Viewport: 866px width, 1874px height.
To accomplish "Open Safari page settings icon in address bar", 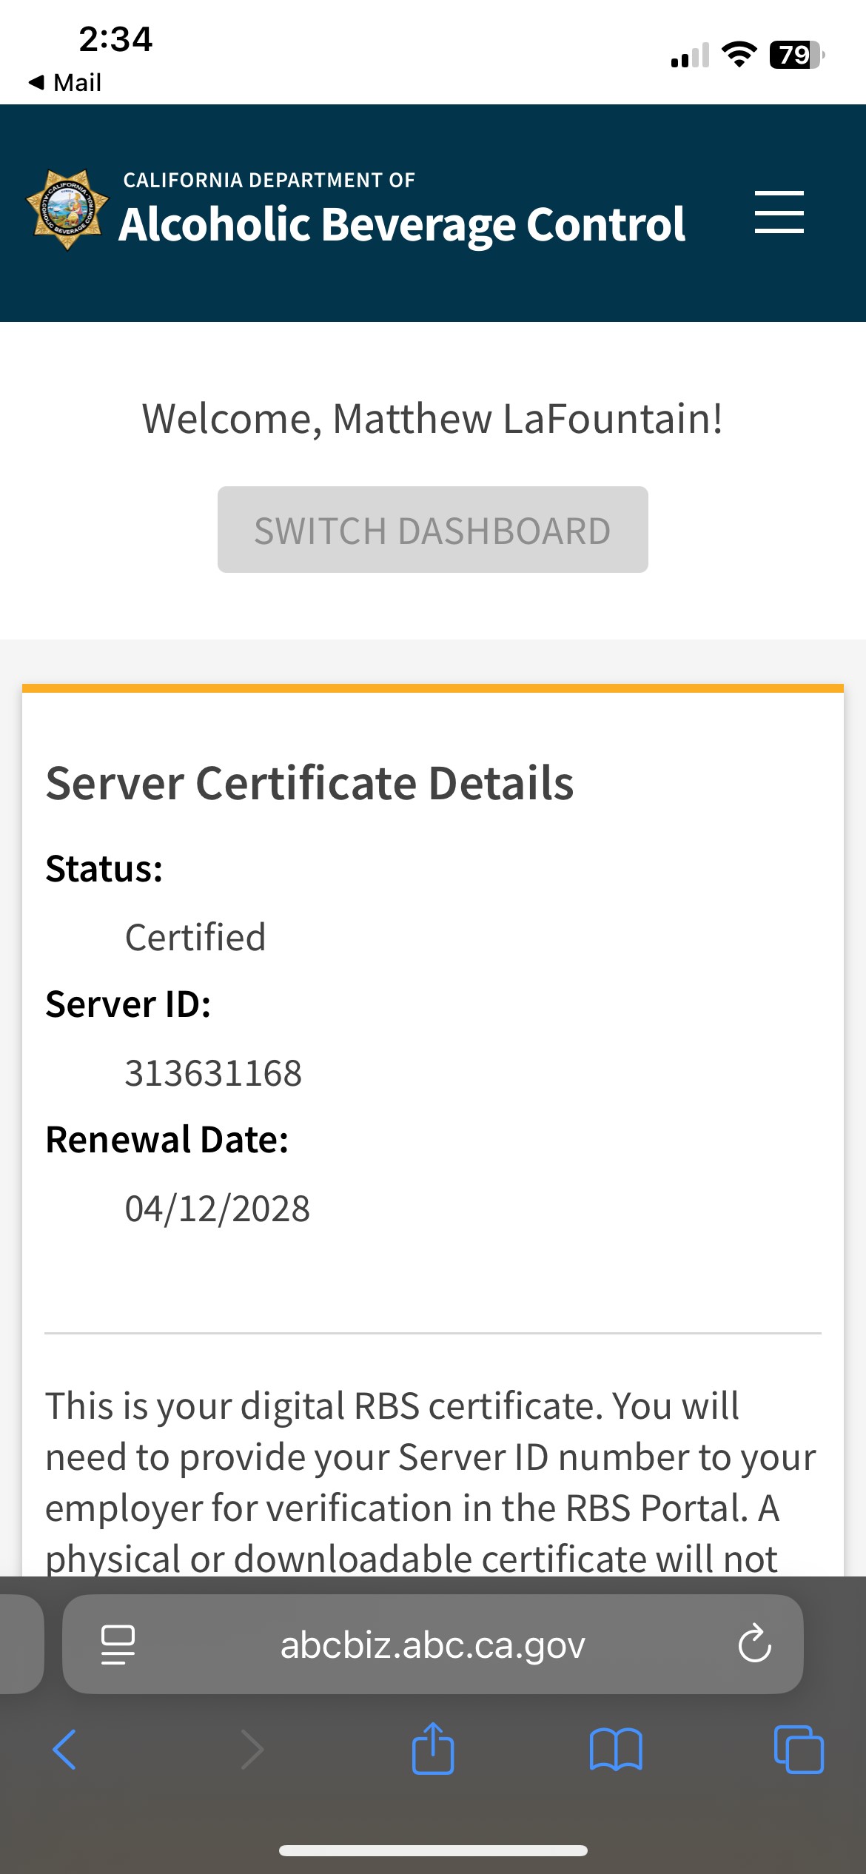I will click(118, 1645).
